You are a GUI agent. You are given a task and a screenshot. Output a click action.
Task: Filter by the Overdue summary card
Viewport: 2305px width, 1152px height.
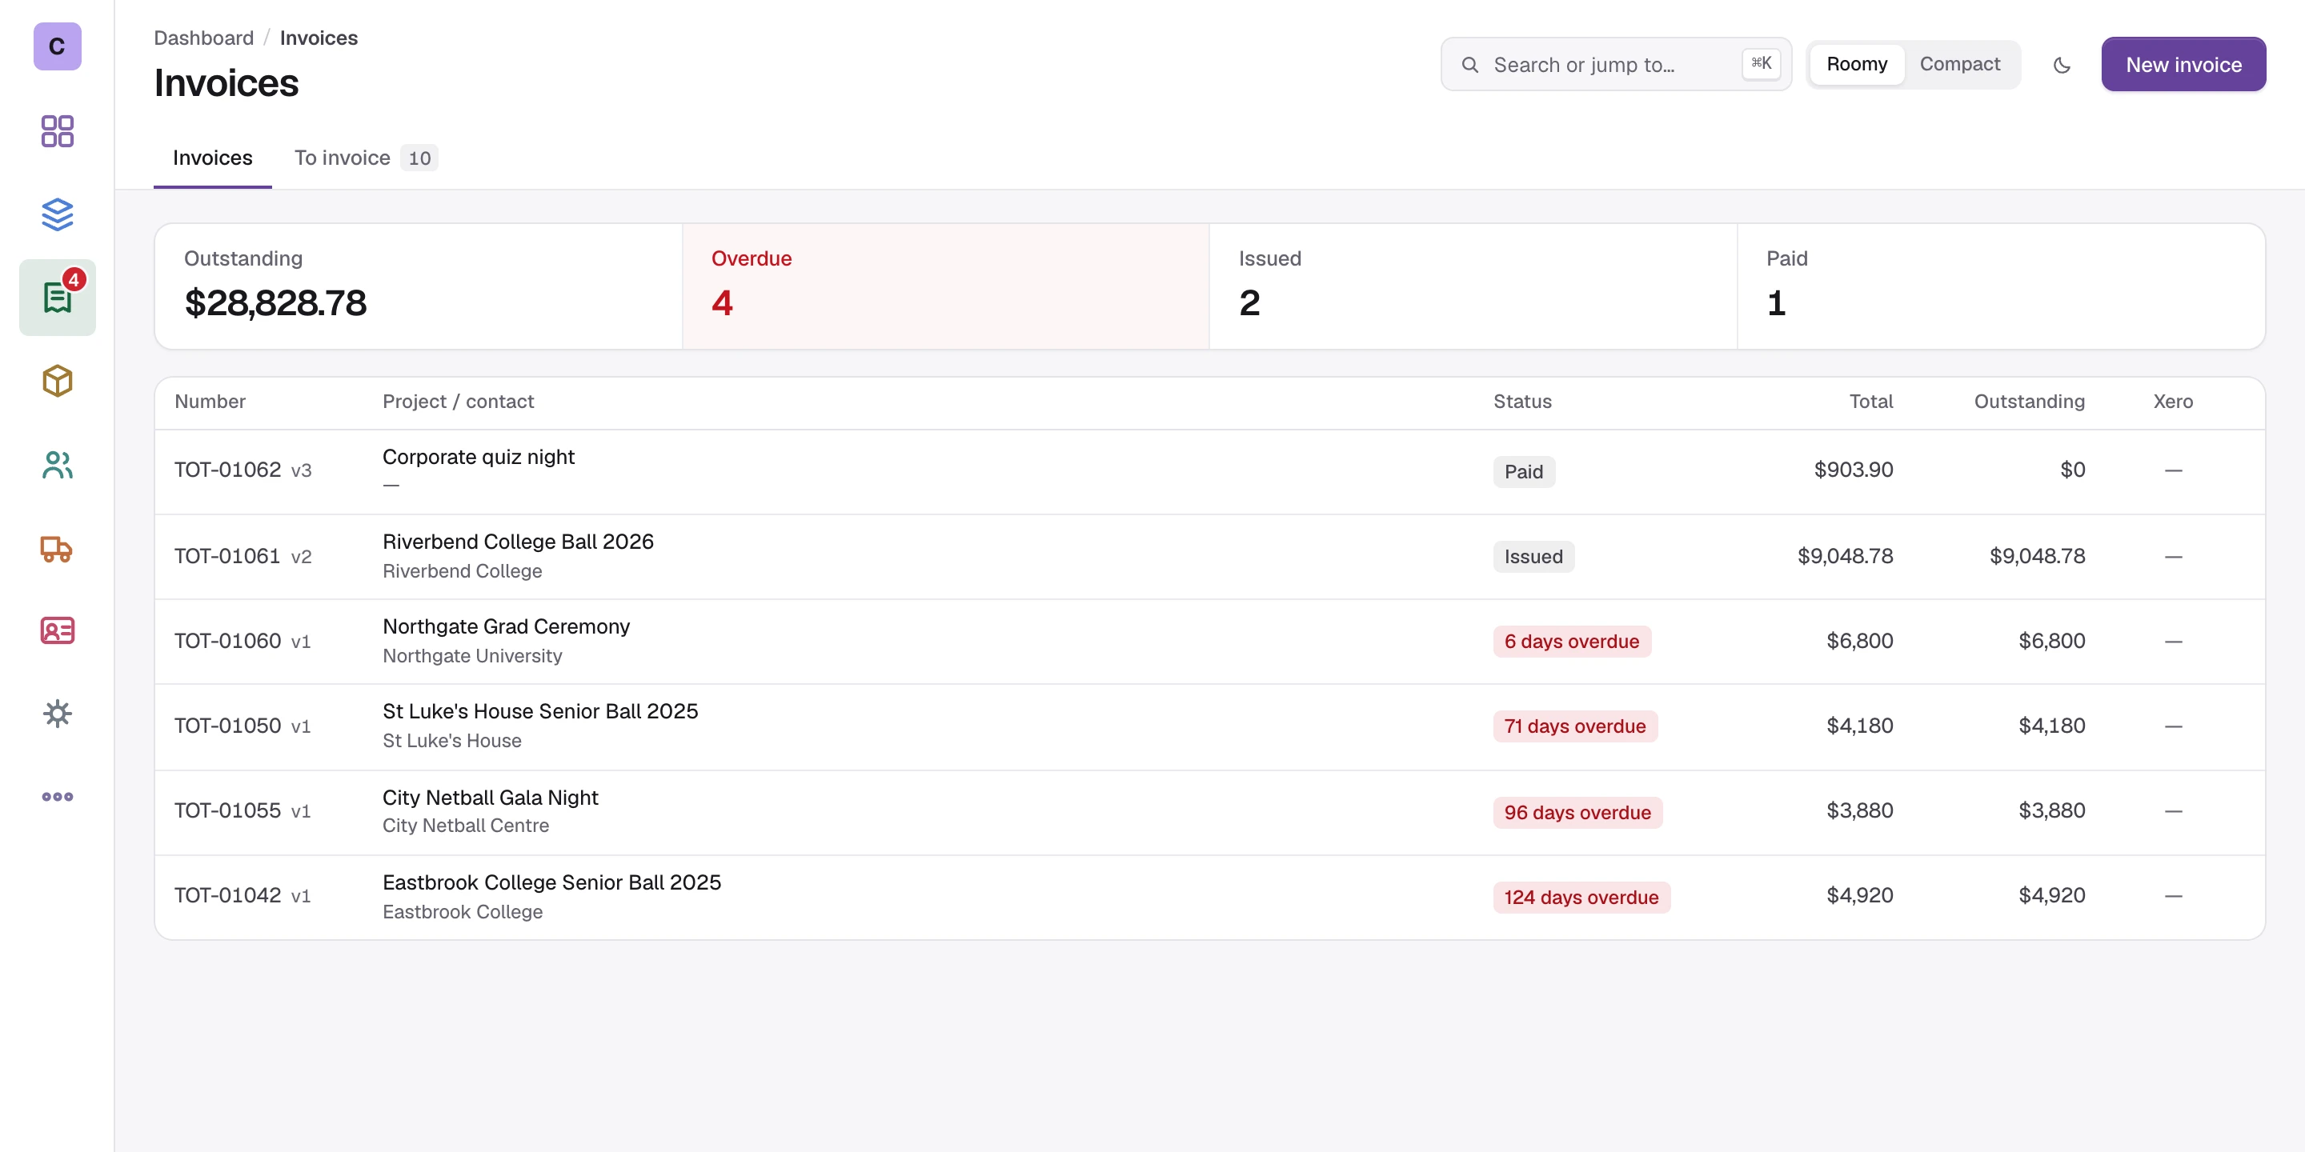pos(946,286)
